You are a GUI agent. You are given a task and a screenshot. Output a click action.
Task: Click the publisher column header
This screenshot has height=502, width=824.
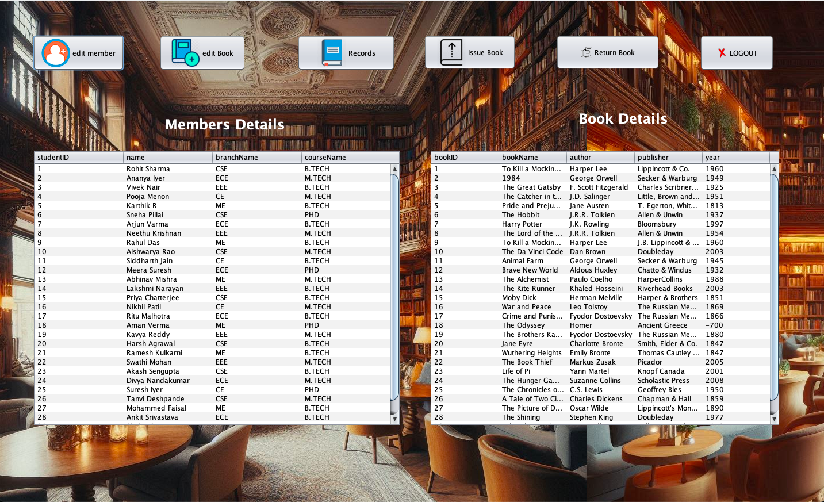[669, 158]
